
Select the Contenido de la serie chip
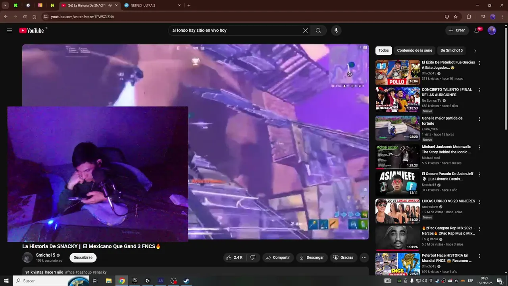pos(415,50)
